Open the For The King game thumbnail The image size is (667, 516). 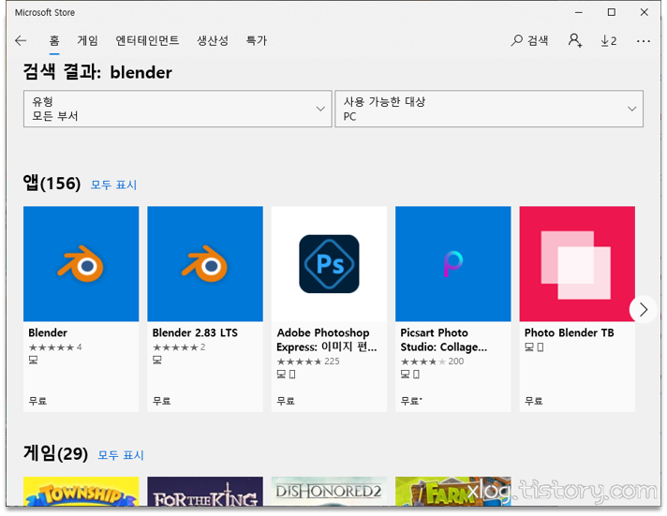point(205,492)
